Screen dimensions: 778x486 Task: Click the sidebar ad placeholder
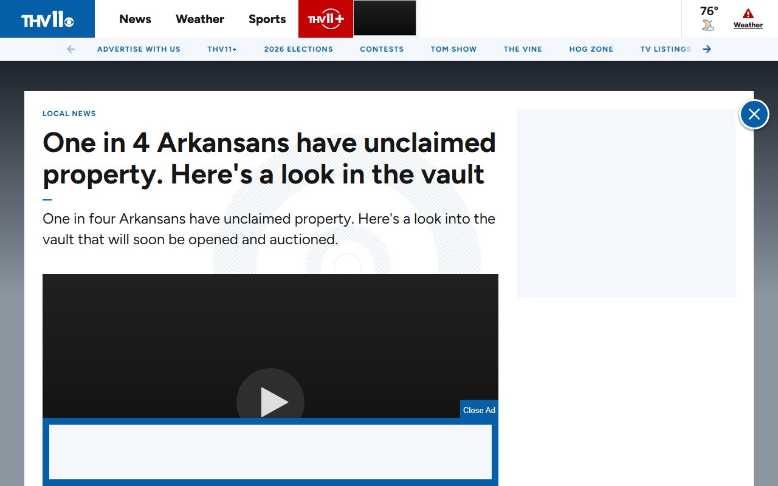click(626, 204)
